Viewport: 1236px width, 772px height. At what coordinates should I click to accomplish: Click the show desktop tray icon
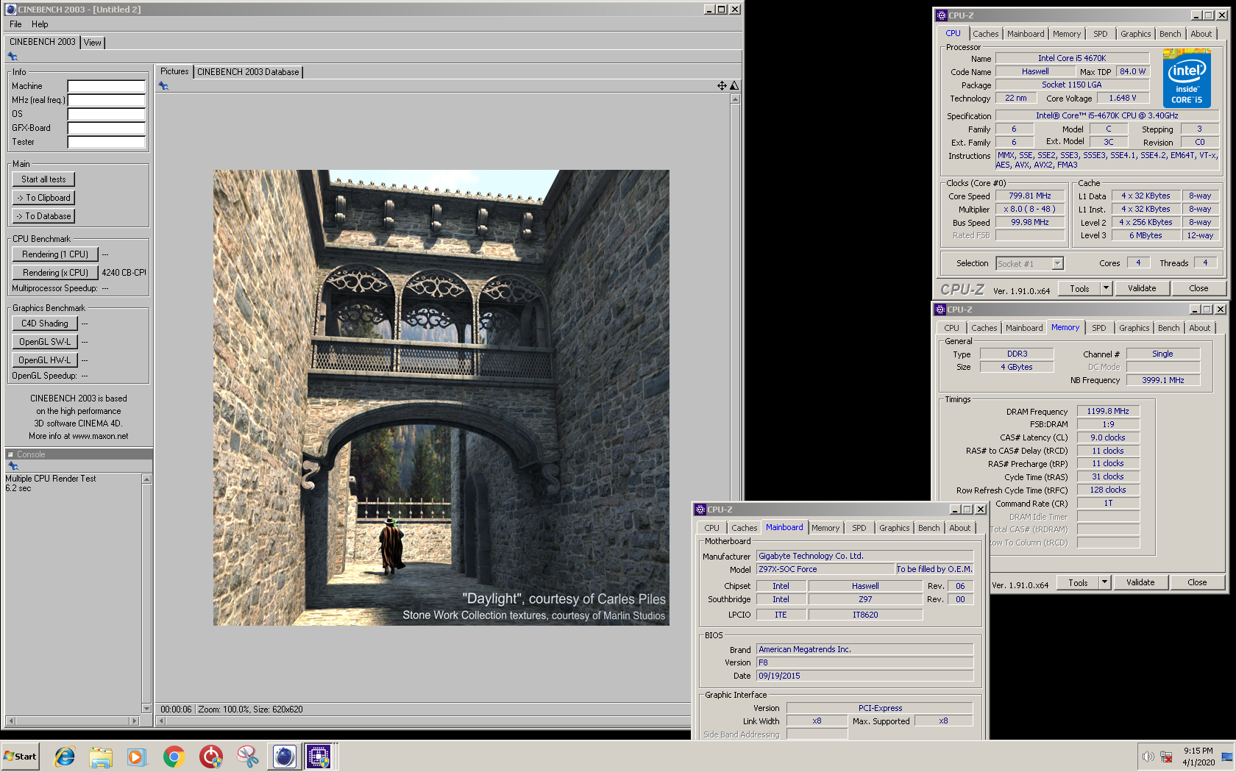[x=1227, y=756]
